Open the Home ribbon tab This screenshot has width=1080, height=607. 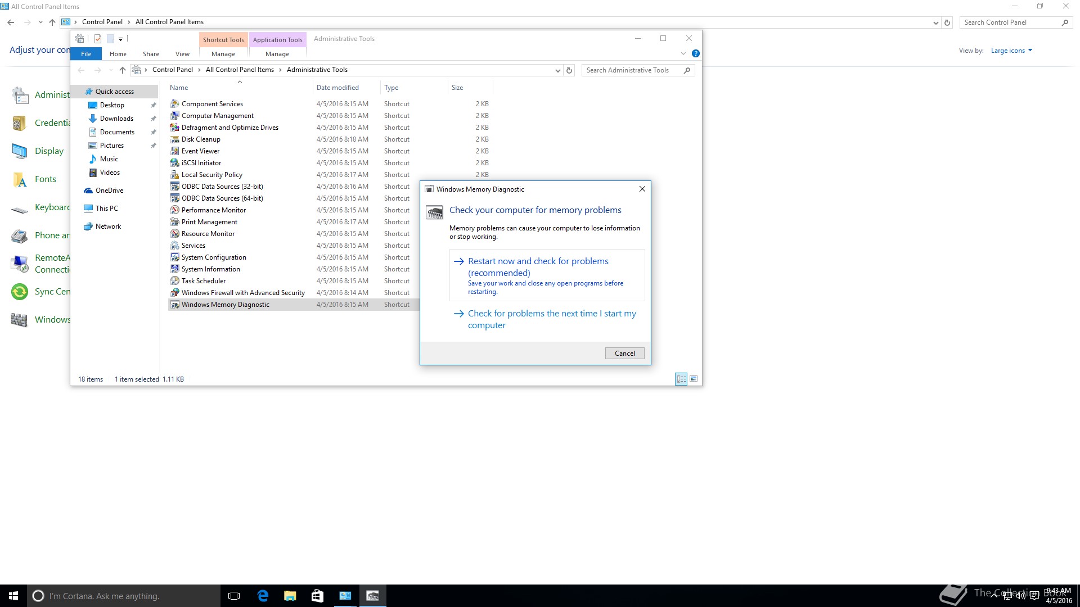coord(118,54)
